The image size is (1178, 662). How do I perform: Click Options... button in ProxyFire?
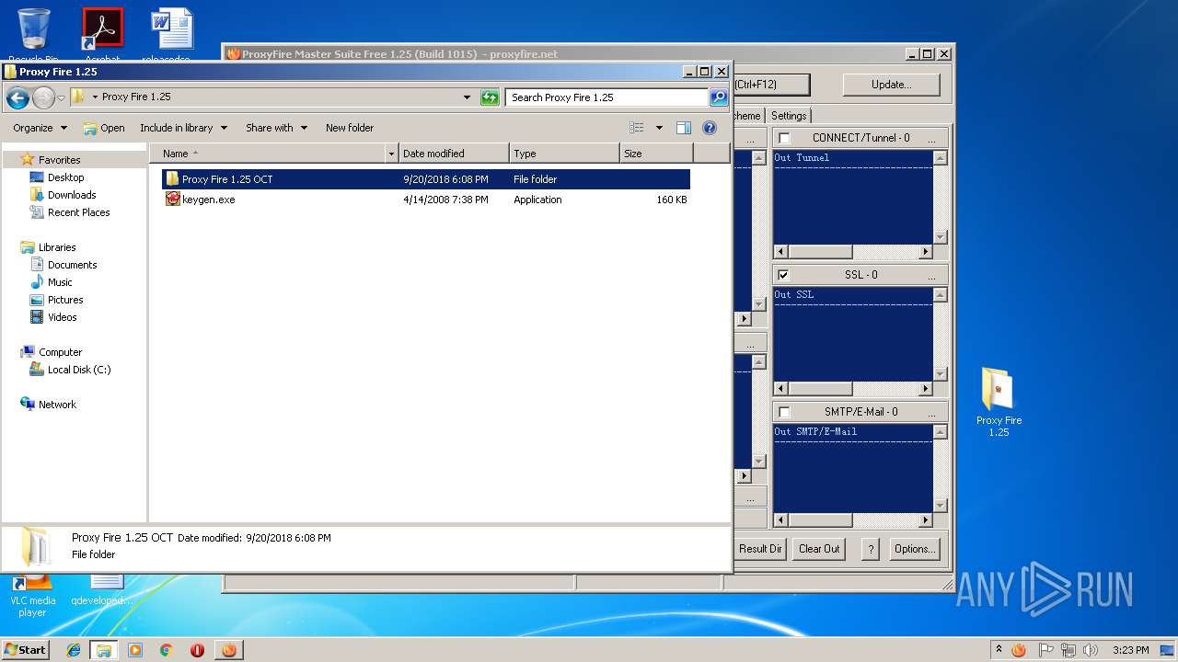(915, 549)
